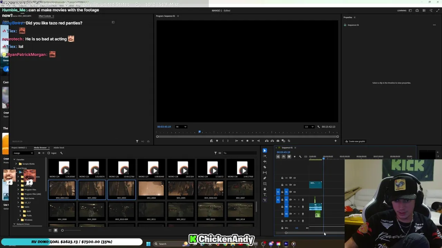Open Media Browser settings wrench
Viewport: 442px width, 248px height.
pos(61,153)
